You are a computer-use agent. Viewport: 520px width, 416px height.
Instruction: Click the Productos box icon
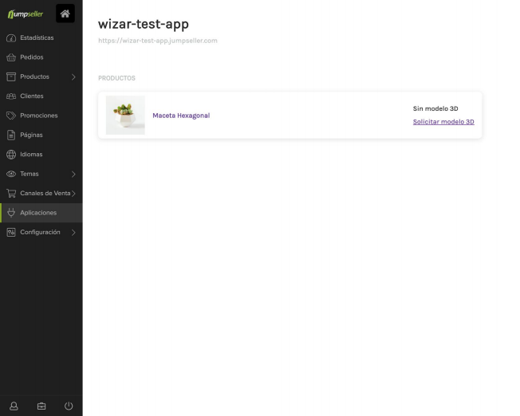tap(11, 77)
